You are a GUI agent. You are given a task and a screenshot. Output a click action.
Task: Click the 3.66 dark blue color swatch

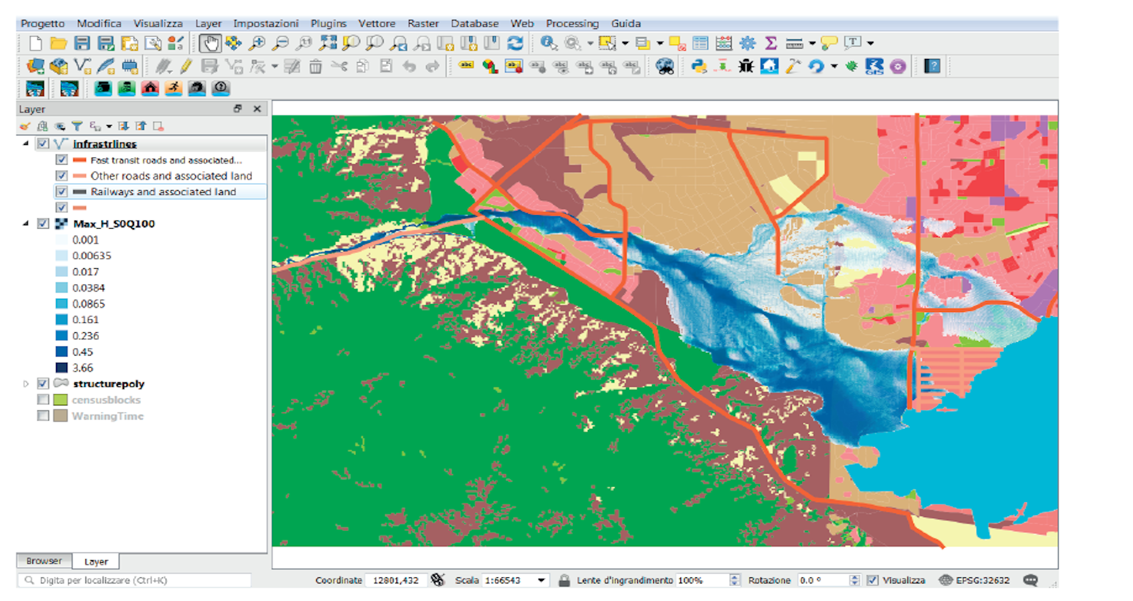[x=61, y=368]
